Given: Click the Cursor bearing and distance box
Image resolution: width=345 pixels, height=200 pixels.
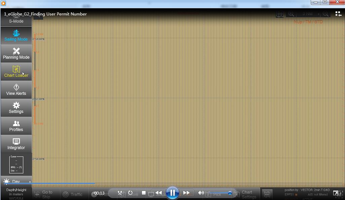Looking at the screenshot, I should pos(16,165).
